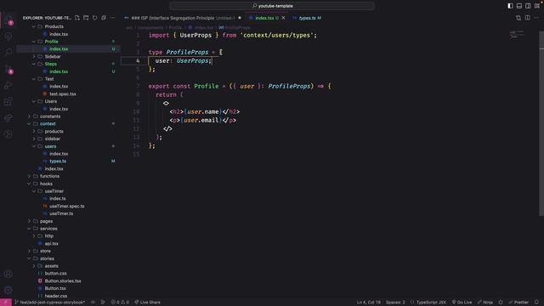Open the Run and Debug view
This screenshot has width=544, height=306.
pyautogui.click(x=8, y=85)
